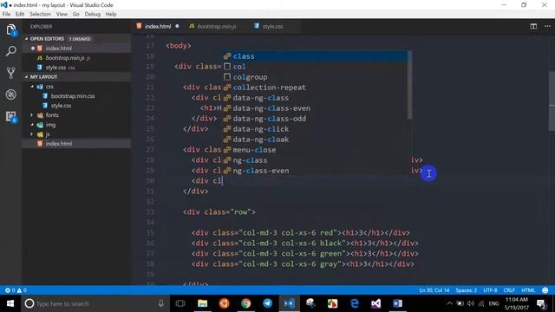Switch to the bootstrap.min.js editor tab

tap(216, 26)
